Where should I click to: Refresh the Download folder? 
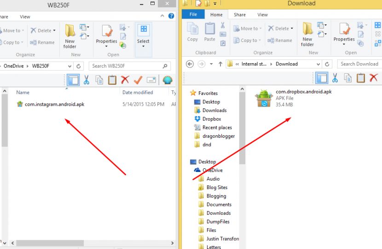(x=327, y=64)
